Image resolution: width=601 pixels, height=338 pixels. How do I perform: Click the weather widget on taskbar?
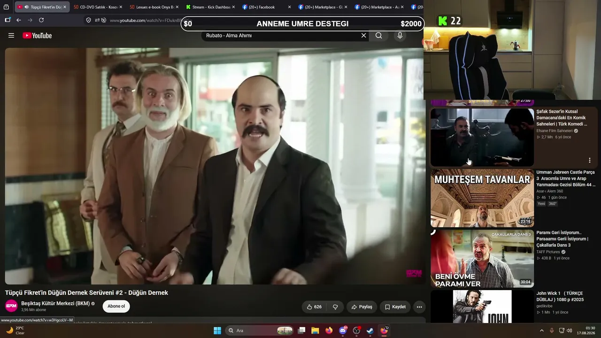click(14, 330)
